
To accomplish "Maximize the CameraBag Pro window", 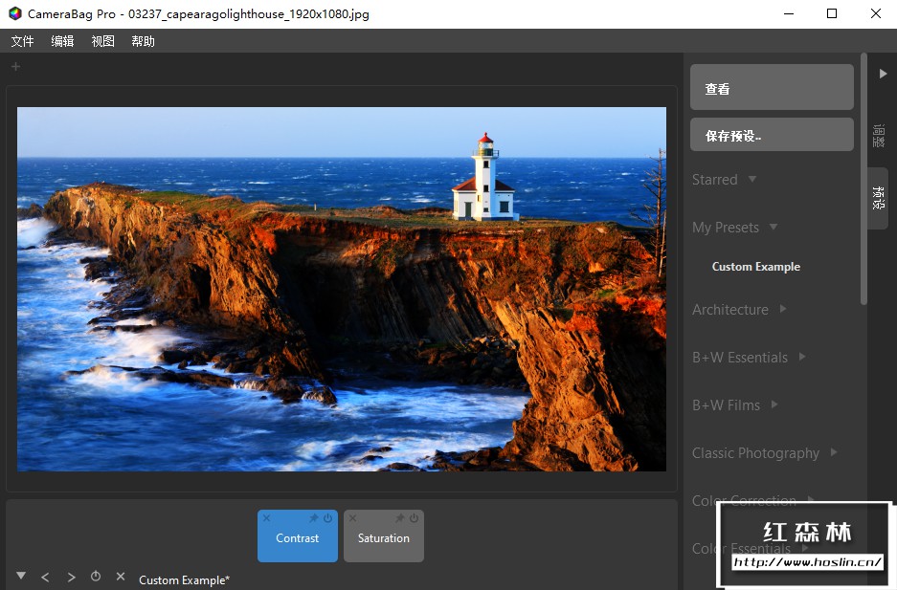I will click(x=832, y=13).
